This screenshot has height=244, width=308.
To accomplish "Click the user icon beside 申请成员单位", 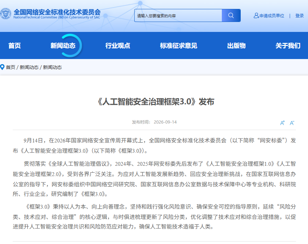I will [256, 15].
